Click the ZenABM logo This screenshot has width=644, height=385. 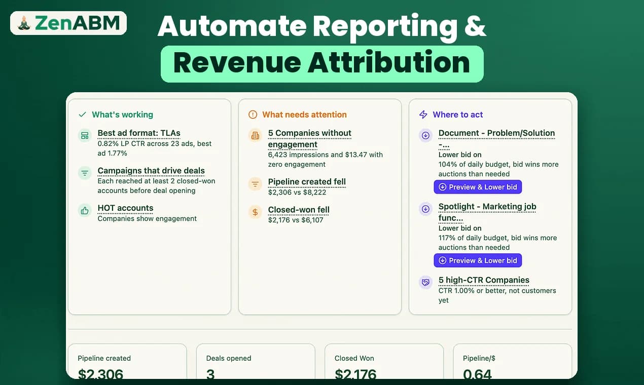pyautogui.click(x=68, y=23)
